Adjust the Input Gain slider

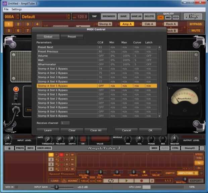57,187
